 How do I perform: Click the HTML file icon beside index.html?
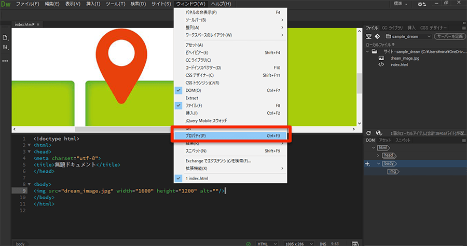381,65
